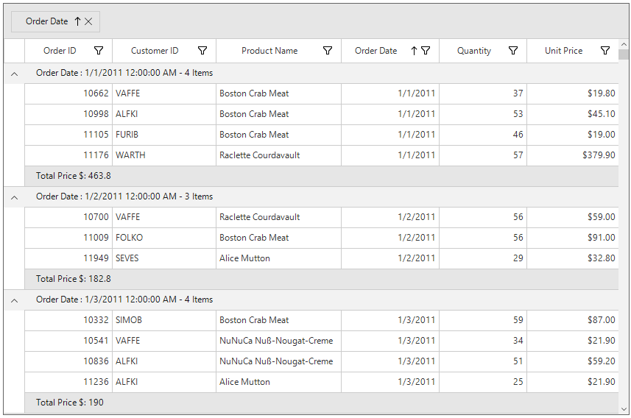
Task: Select order ID 11176 cell
Action: [x=68, y=155]
